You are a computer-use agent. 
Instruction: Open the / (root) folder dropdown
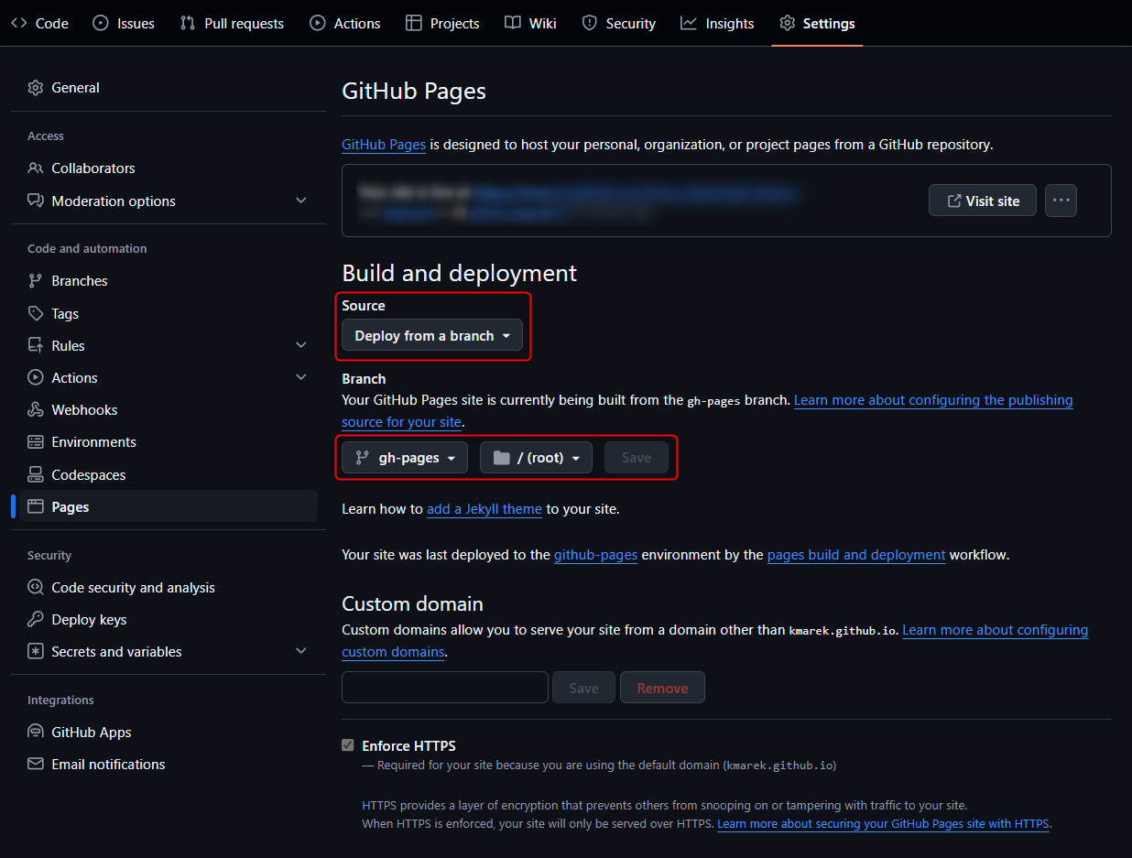point(536,458)
